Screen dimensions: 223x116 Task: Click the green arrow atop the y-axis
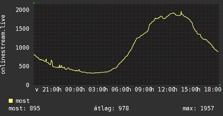click(34, 3)
